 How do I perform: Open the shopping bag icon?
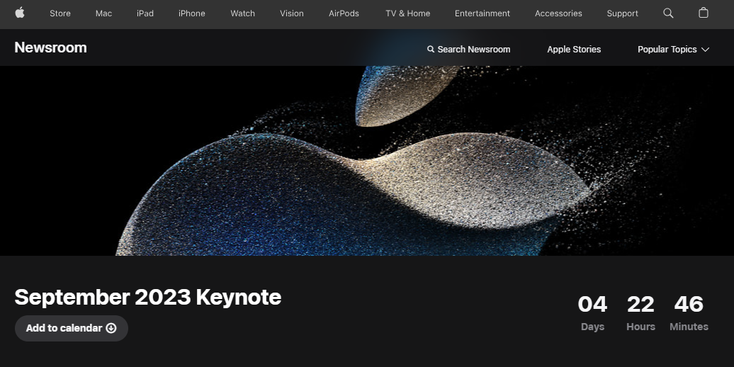703,13
